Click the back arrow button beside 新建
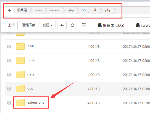 [62, 25]
